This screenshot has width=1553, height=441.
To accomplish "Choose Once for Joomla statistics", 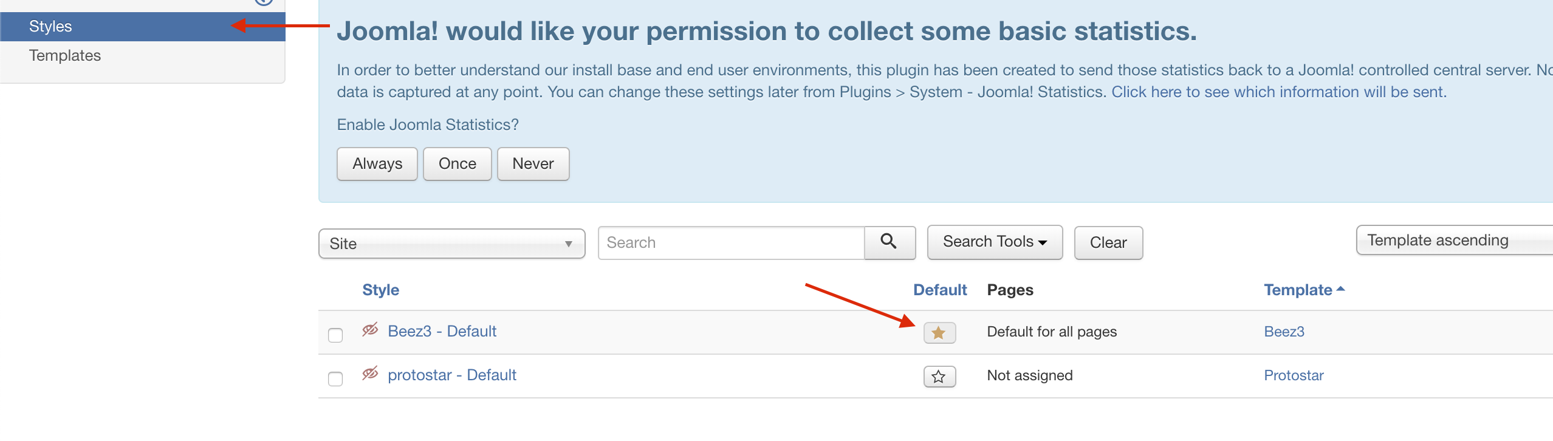I will tap(457, 164).
